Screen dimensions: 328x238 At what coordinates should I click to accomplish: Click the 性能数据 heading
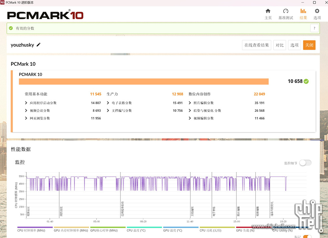pyautogui.click(x=21, y=149)
